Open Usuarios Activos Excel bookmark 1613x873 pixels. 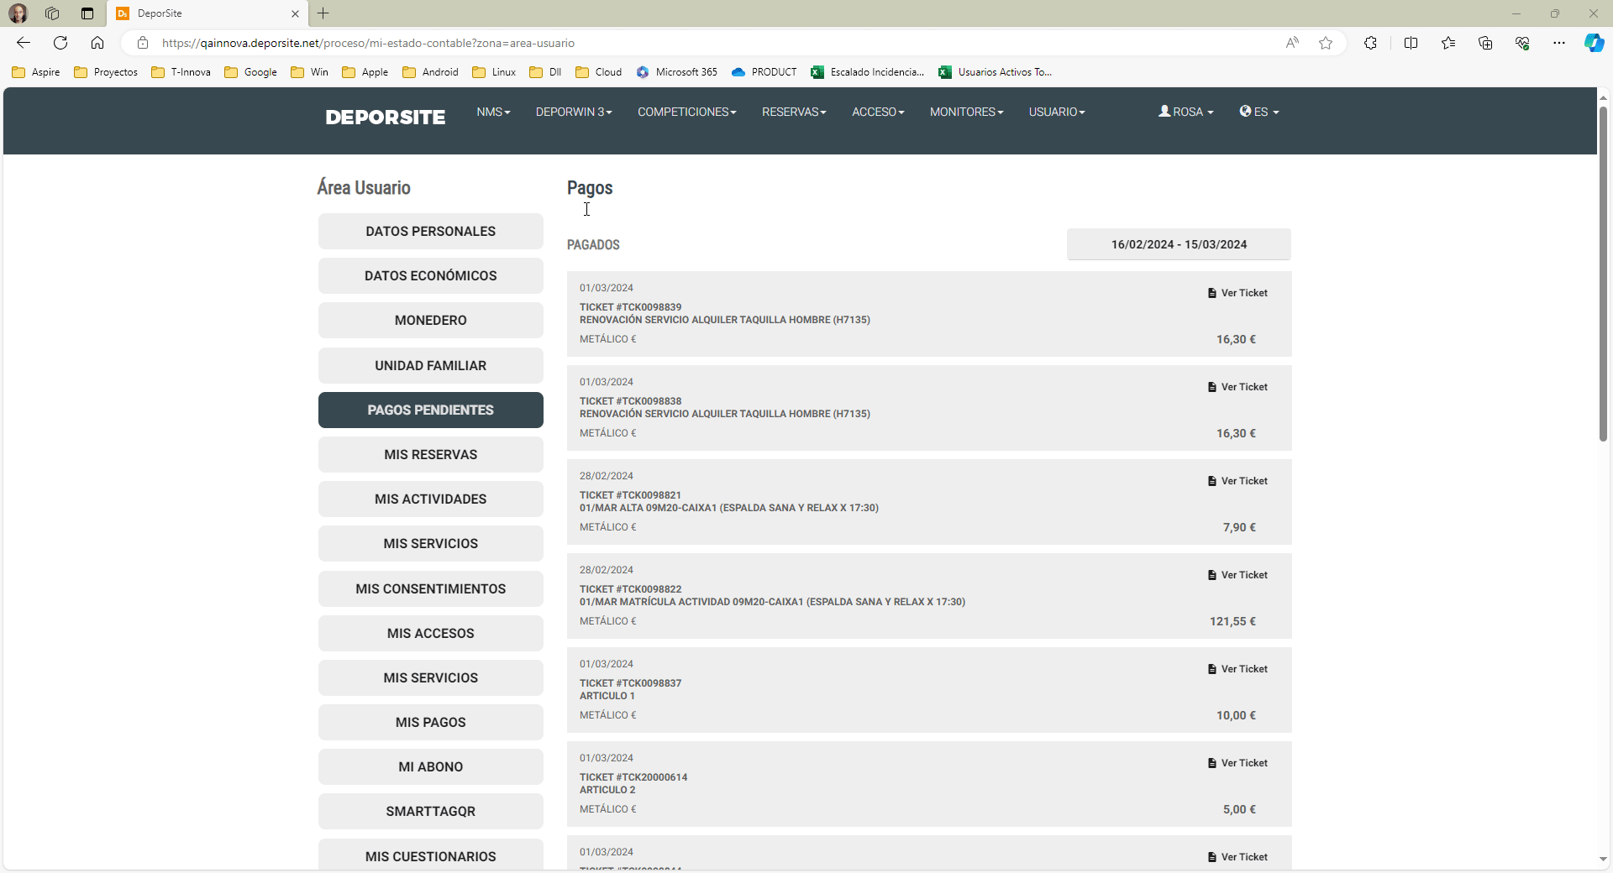(x=996, y=72)
